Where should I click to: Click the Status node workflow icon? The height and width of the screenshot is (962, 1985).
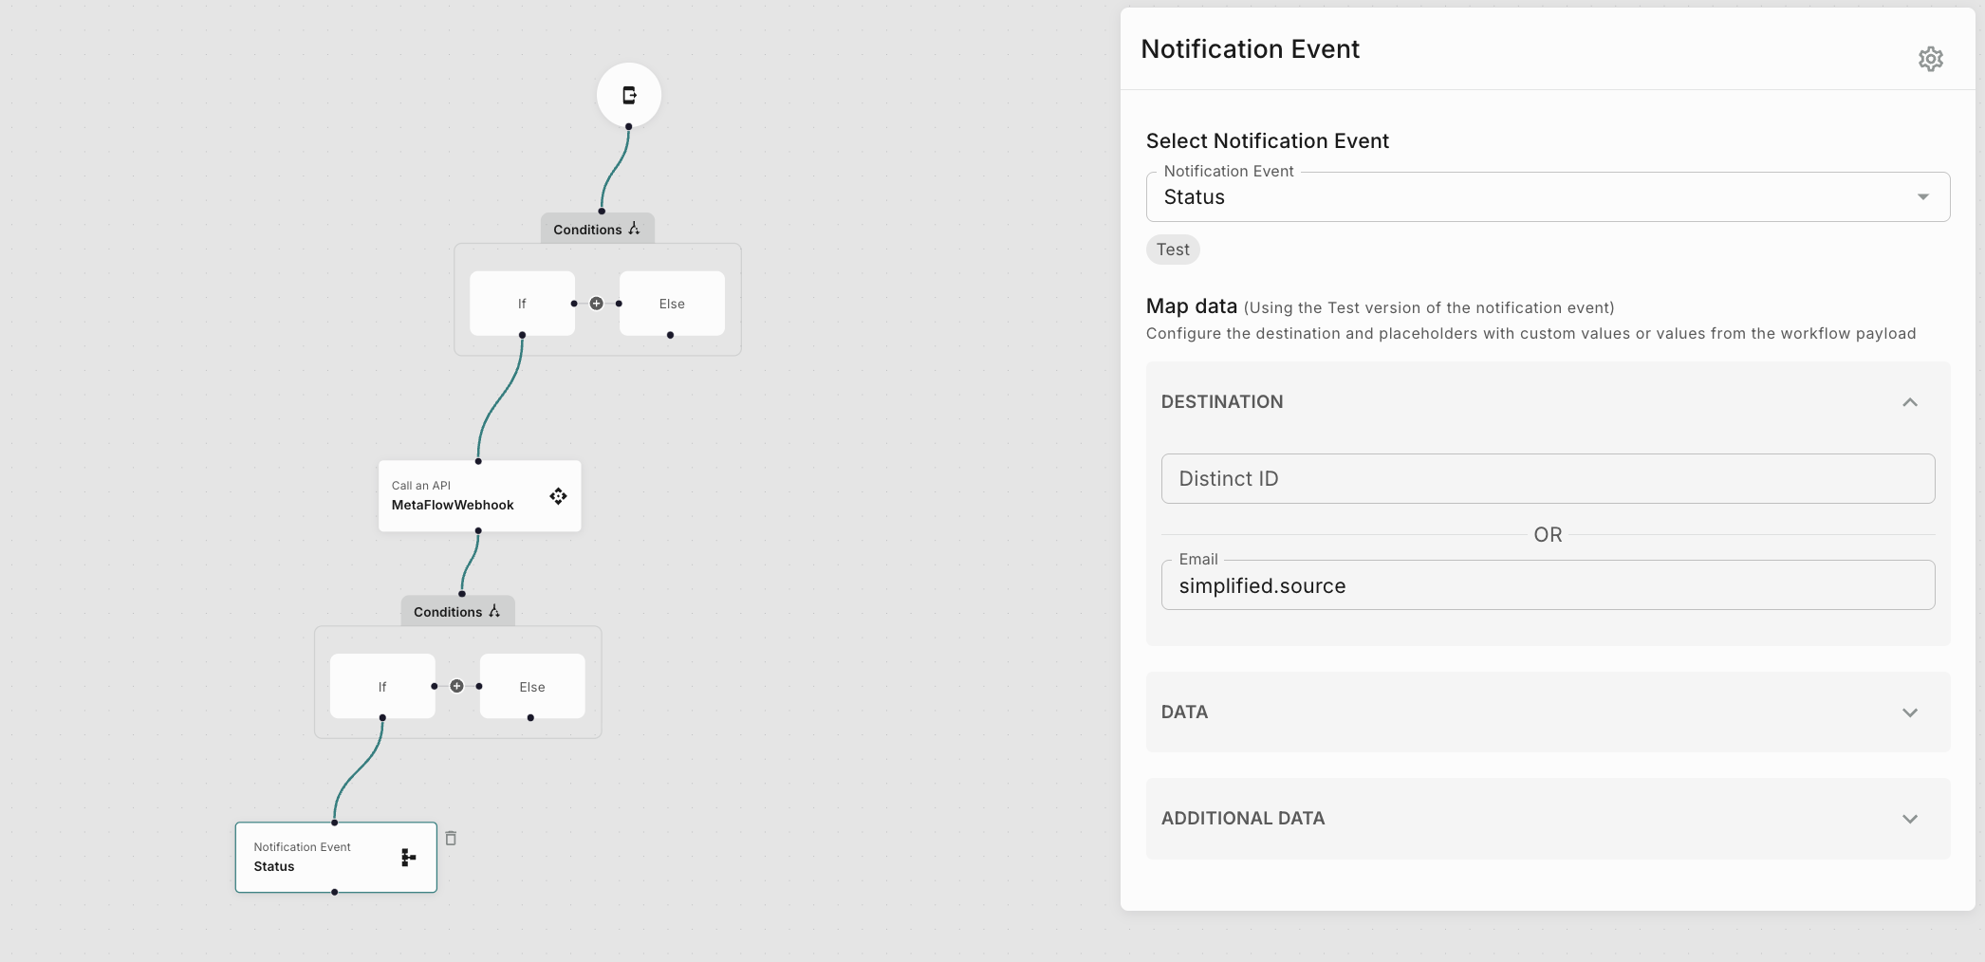(x=408, y=858)
